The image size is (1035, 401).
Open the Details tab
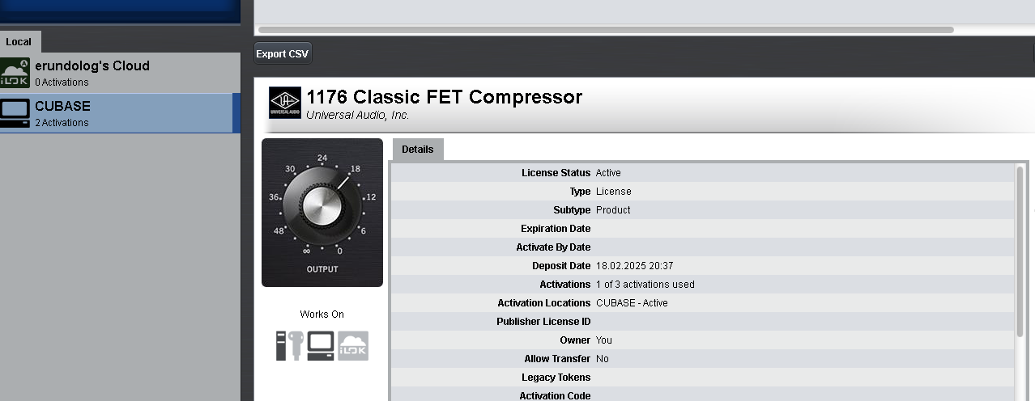tap(418, 150)
